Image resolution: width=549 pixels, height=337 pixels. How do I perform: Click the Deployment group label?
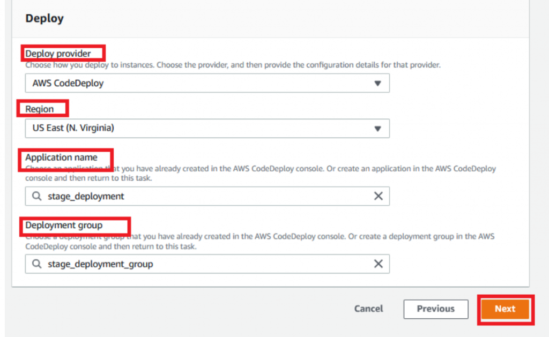click(64, 225)
